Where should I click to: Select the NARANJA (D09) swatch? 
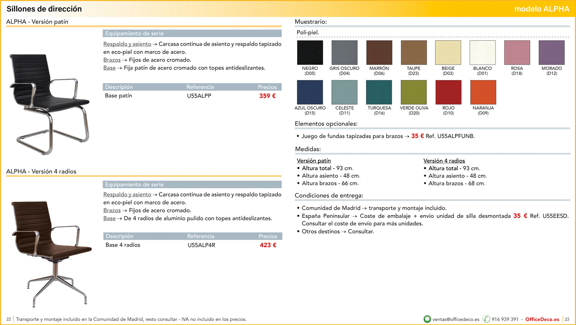(x=483, y=92)
